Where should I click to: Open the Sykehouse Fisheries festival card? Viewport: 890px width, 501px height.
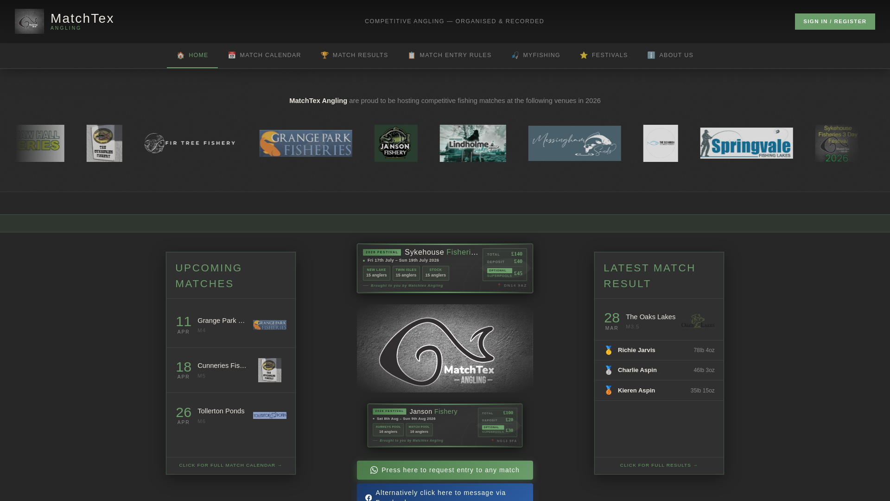coord(445,269)
